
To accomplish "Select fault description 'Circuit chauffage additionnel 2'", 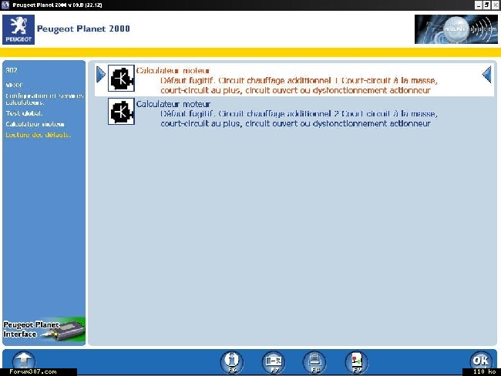I will tap(299, 119).
